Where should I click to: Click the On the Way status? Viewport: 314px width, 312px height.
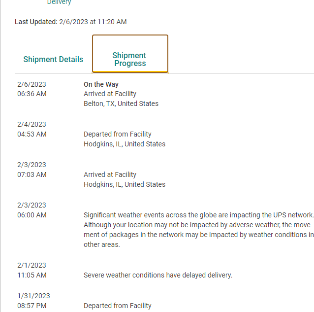(101, 84)
